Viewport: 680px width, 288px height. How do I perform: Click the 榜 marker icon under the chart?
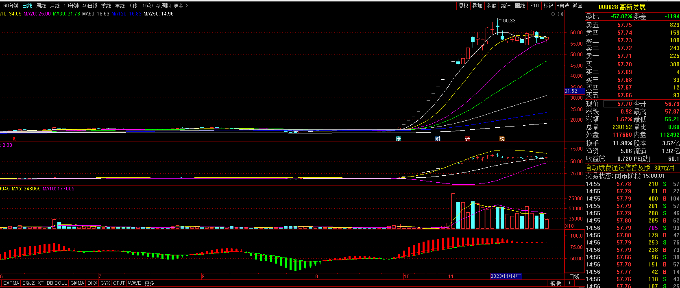click(502, 139)
